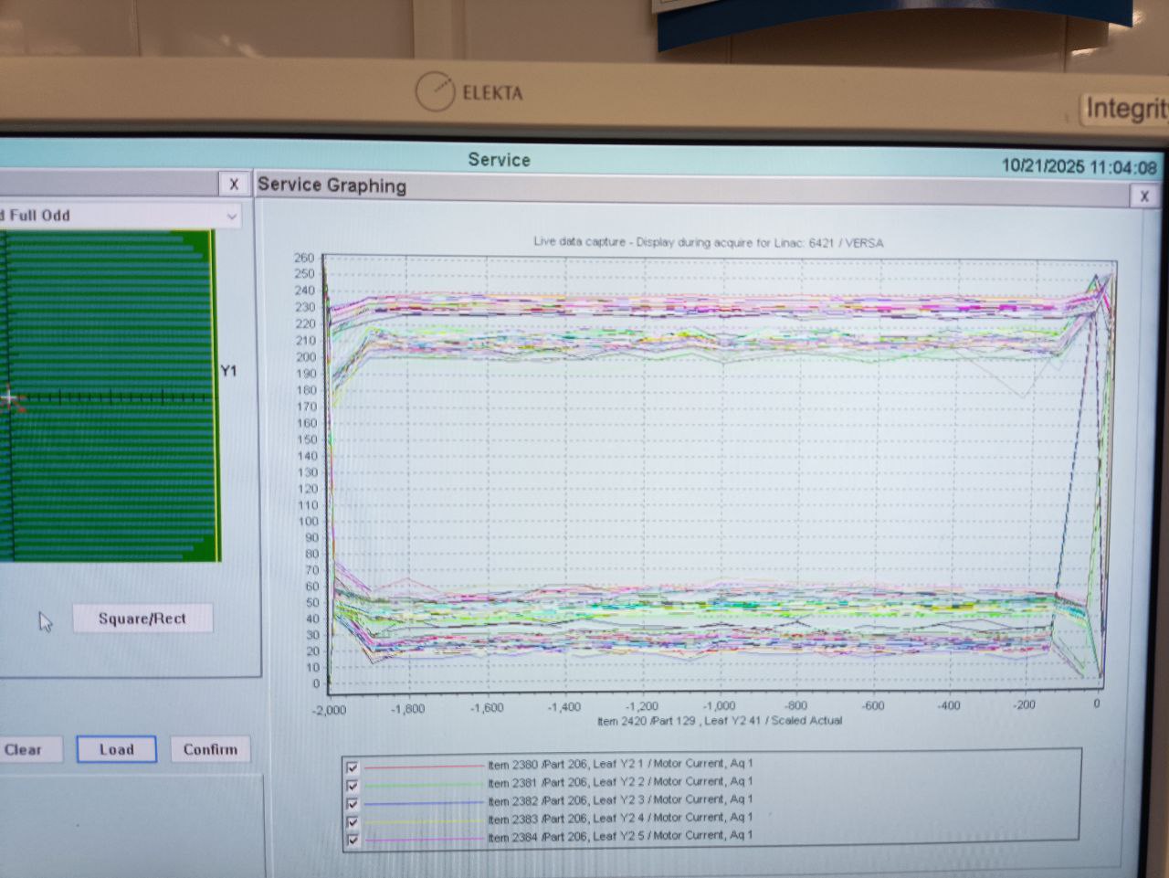Click the Service header title
1169x878 pixels.
(499, 159)
